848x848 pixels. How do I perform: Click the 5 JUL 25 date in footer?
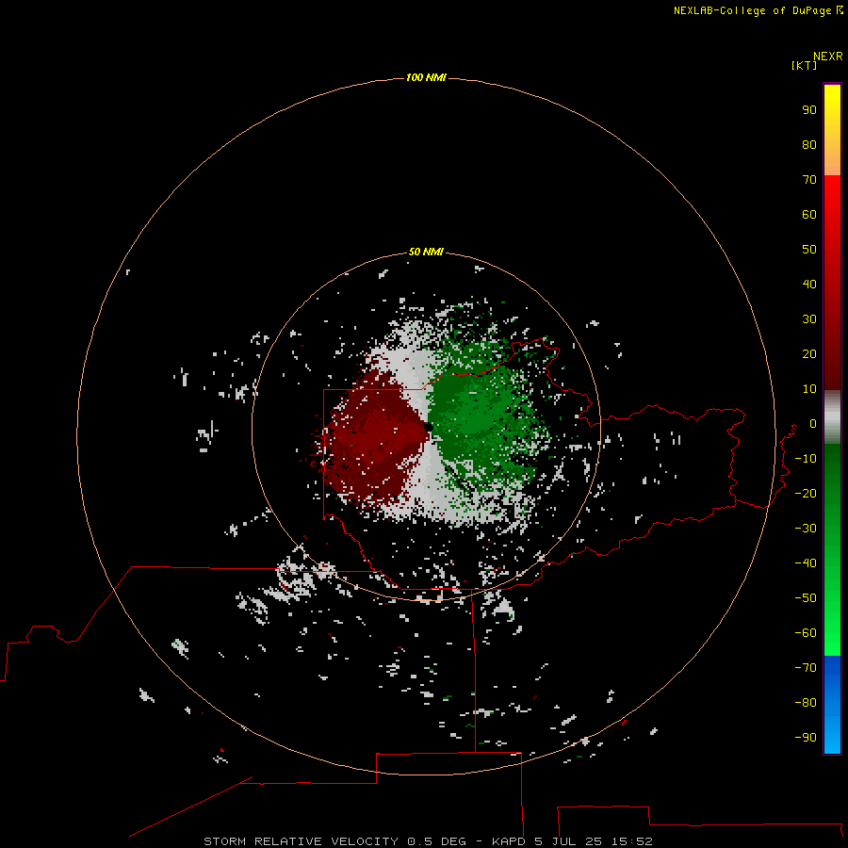[x=568, y=841]
